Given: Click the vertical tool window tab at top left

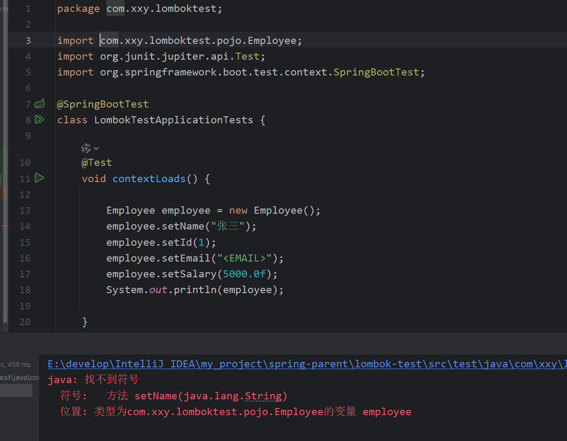Looking at the screenshot, I should tap(4, 9).
